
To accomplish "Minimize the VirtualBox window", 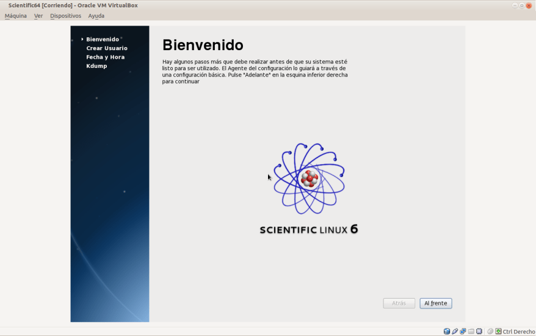I will click(x=515, y=5).
